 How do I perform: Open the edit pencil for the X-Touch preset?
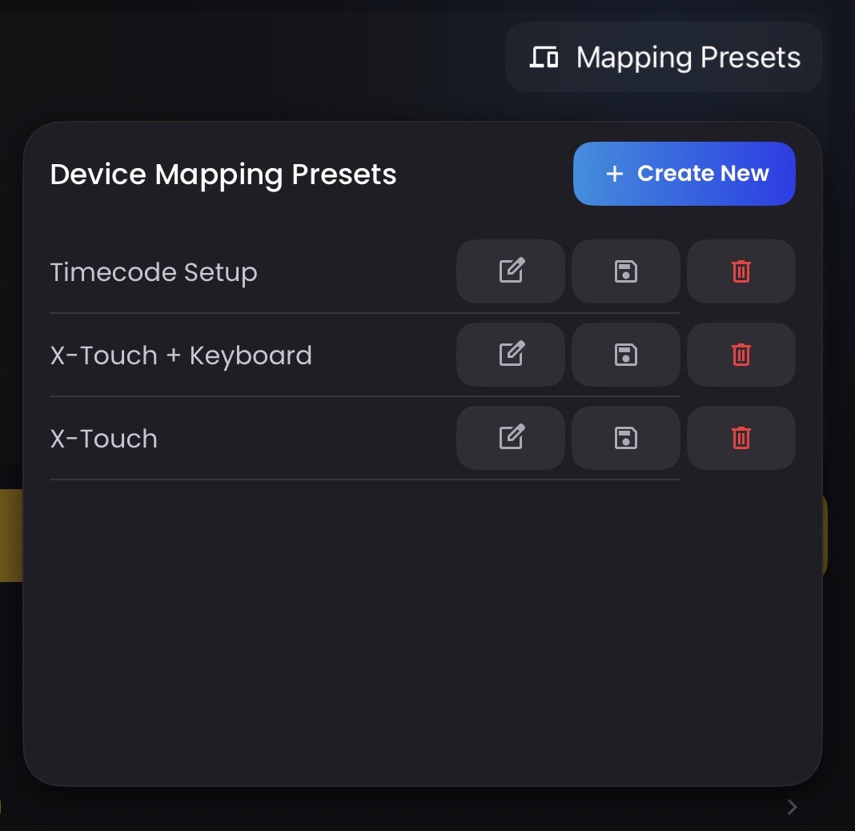[x=510, y=438]
